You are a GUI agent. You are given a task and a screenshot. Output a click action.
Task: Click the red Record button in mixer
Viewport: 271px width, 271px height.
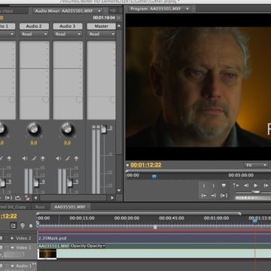pyautogui.click(x=27, y=198)
